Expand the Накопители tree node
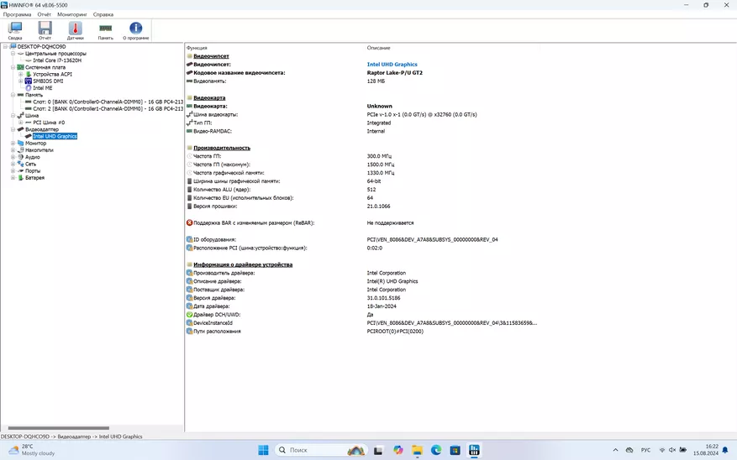This screenshot has height=460, width=737. [x=13, y=150]
